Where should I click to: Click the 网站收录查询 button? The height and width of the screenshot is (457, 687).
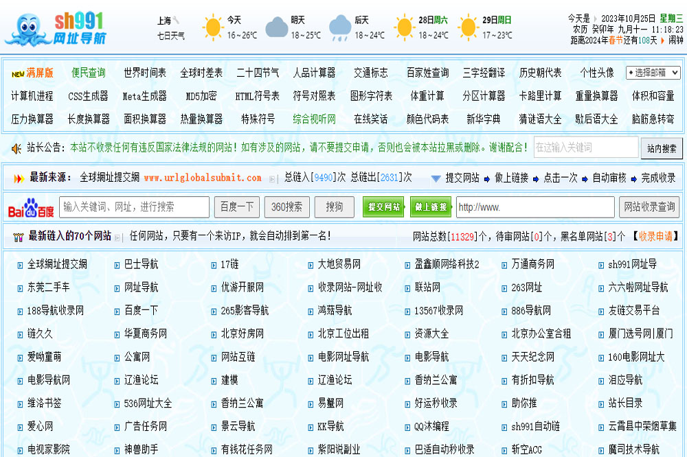649,207
